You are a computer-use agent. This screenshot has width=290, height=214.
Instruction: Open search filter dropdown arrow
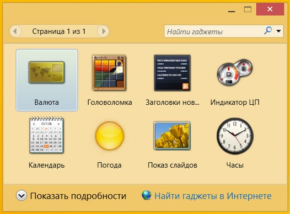coord(278,31)
